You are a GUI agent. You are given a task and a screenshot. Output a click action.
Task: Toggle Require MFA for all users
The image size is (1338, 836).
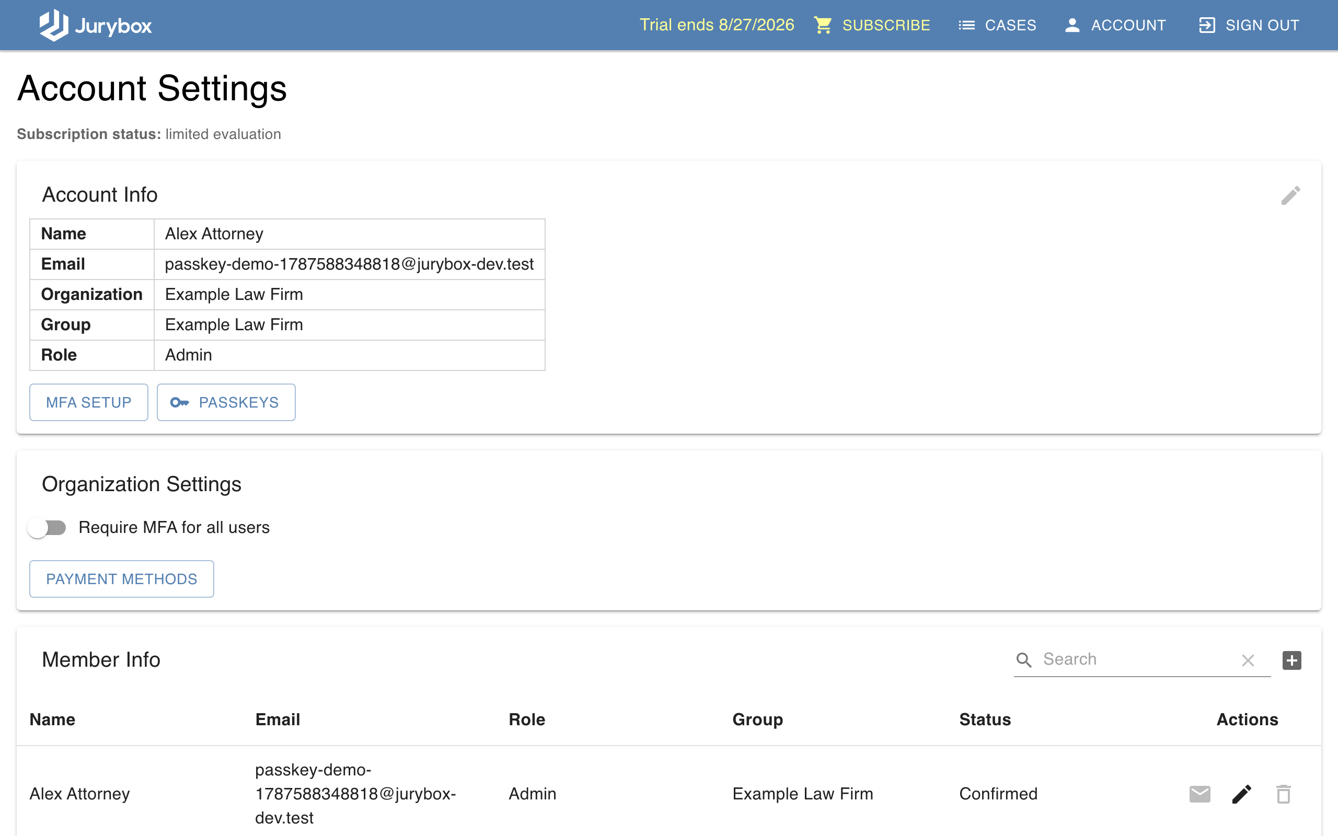pyautogui.click(x=48, y=528)
